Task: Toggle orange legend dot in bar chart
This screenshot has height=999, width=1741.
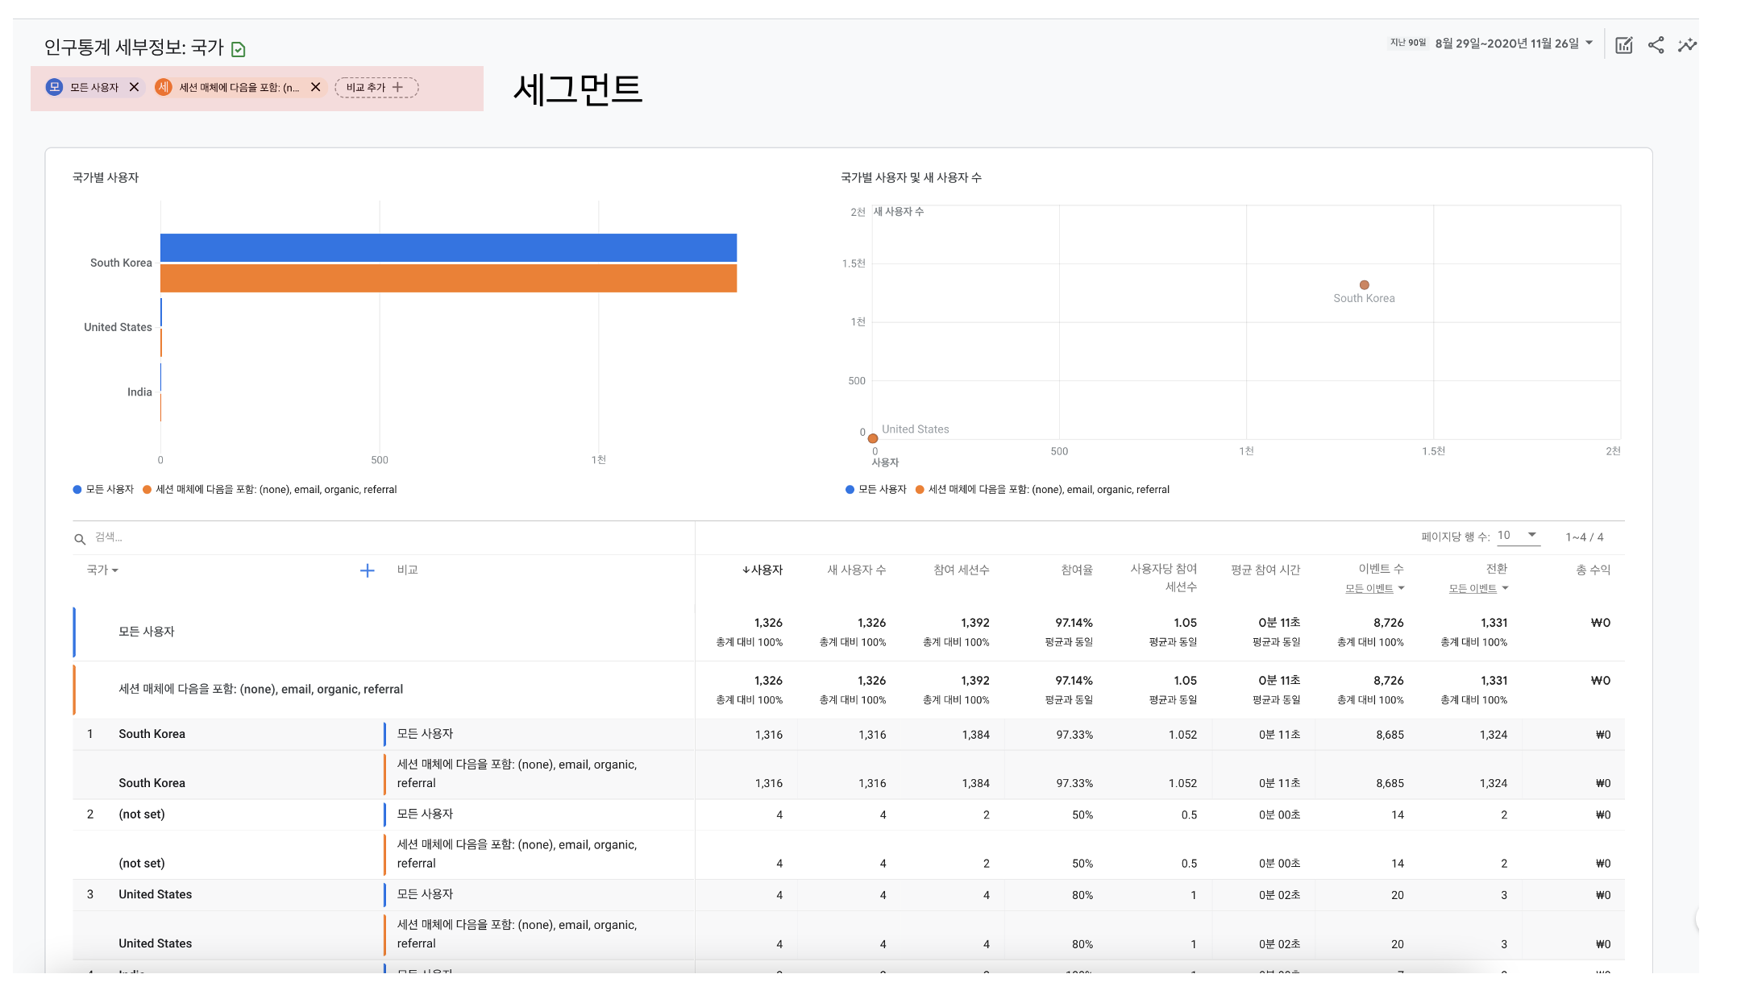Action: coord(147,490)
